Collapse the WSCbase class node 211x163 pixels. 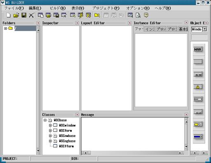45,120
